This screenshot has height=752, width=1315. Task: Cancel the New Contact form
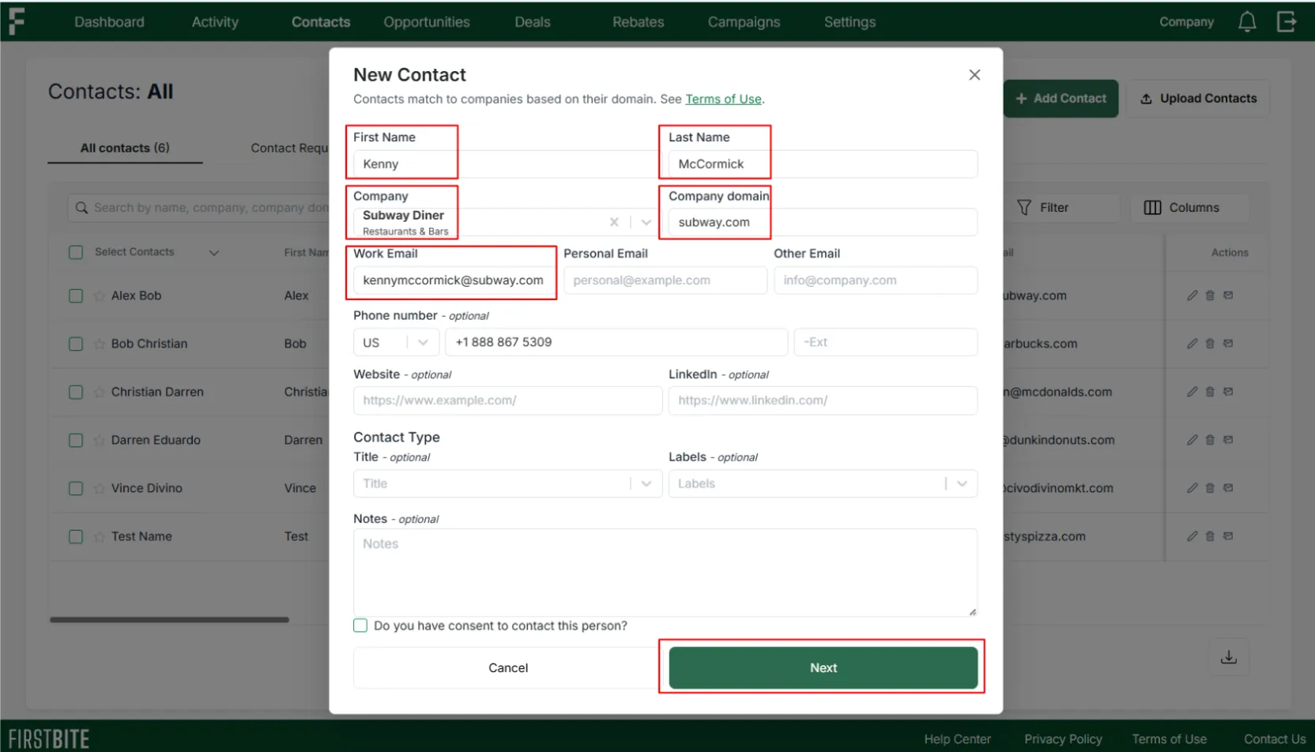pyautogui.click(x=507, y=667)
